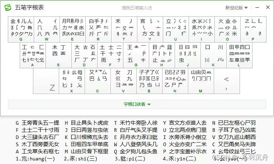Click the 搜狗五笔输入法 title text
The height and width of the screenshot is (164, 274).
click(x=137, y=8)
